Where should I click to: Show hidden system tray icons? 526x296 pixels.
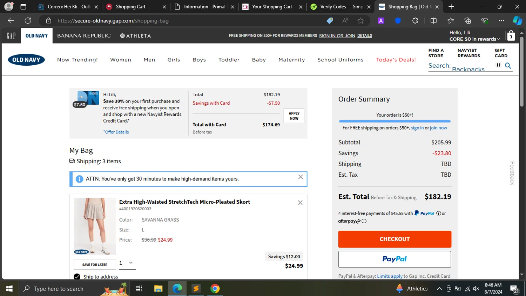point(439,289)
